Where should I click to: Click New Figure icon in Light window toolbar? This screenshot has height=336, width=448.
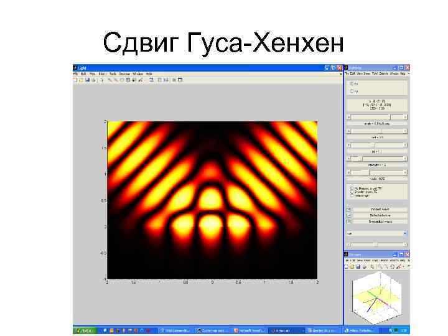click(x=75, y=80)
